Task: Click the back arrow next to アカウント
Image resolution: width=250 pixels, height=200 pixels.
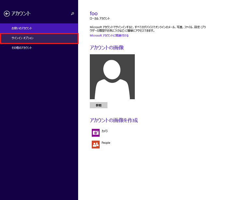Action: tap(7, 14)
